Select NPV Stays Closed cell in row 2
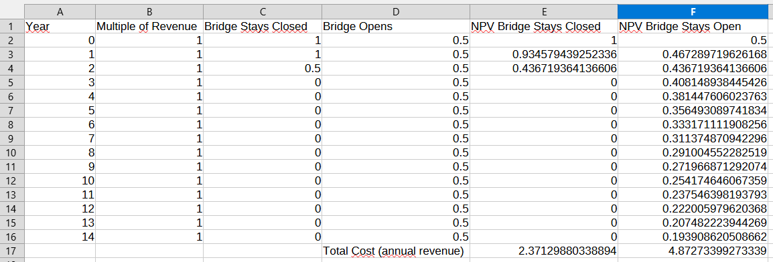The image size is (773, 262). click(x=544, y=40)
